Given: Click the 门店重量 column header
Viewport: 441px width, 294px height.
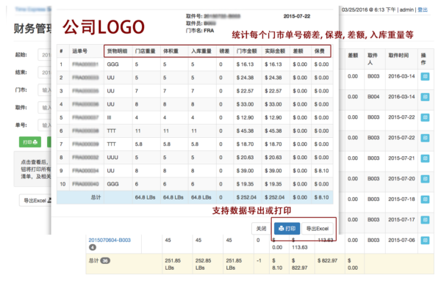Looking at the screenshot, I should pyautogui.click(x=145, y=51).
